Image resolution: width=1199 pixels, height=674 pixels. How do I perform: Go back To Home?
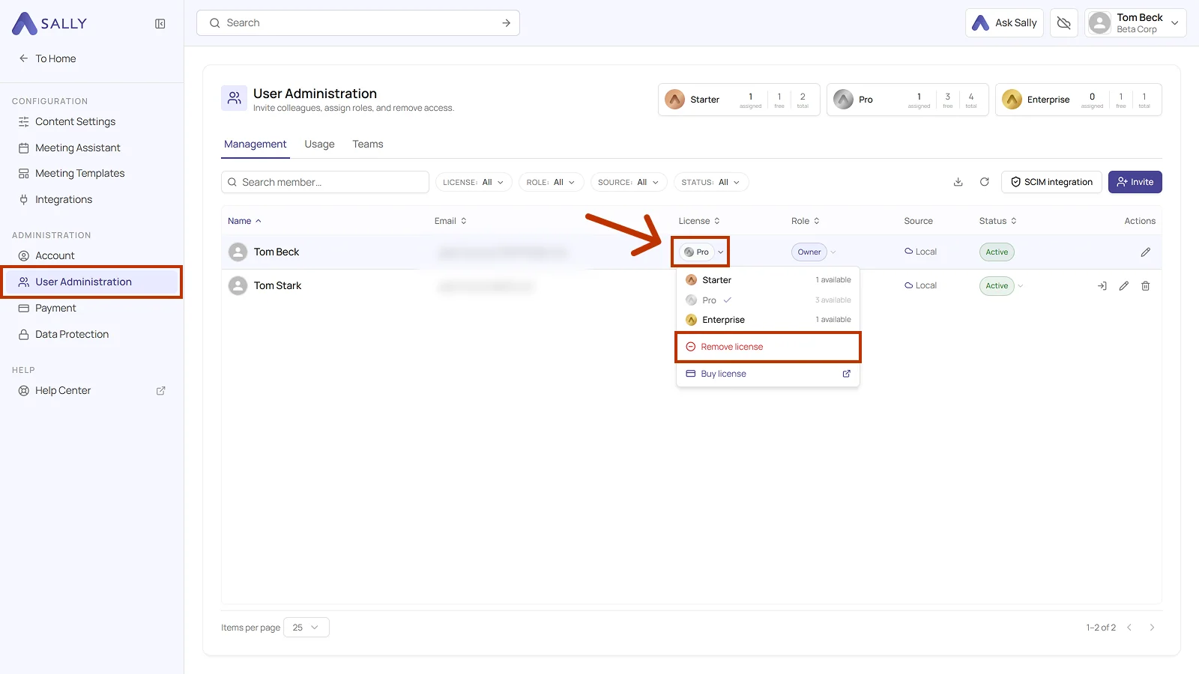click(x=47, y=58)
